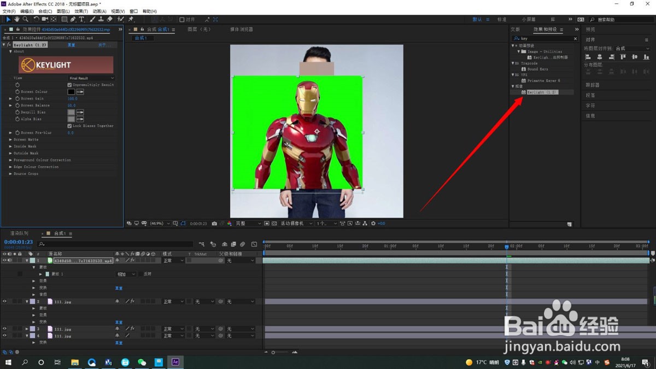Open the graph editor icon
Screen dimensions: 656x369
pyautogui.click(x=254, y=244)
